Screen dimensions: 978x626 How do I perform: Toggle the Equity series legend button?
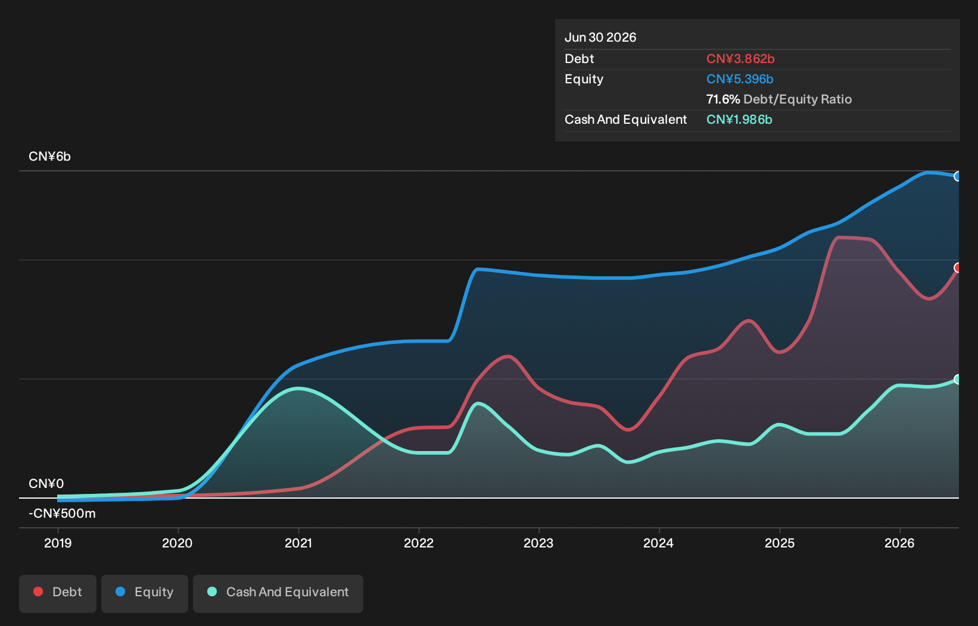[145, 593]
